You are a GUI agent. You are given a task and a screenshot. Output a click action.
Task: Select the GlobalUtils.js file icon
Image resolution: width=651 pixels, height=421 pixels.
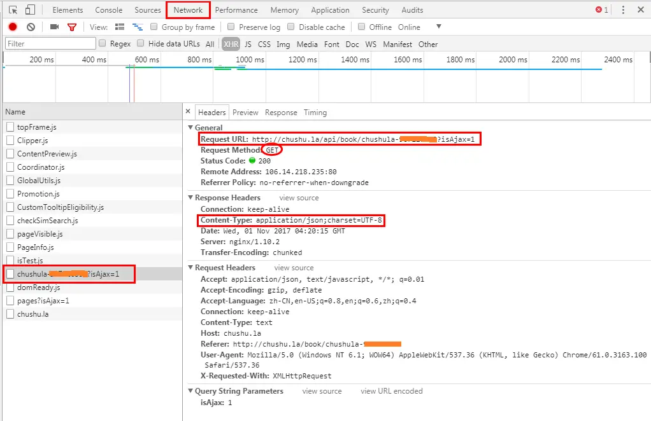coord(10,180)
